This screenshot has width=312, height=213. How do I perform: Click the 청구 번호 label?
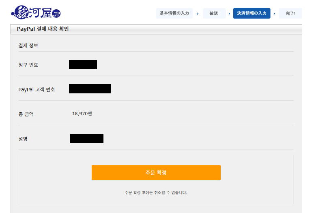point(28,65)
